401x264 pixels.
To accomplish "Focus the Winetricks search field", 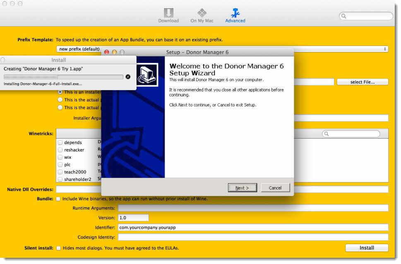I will [351, 134].
